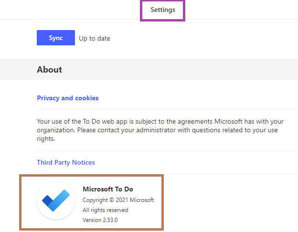
Task: Open the Privacy and cookies link
Action: [x=68, y=98]
